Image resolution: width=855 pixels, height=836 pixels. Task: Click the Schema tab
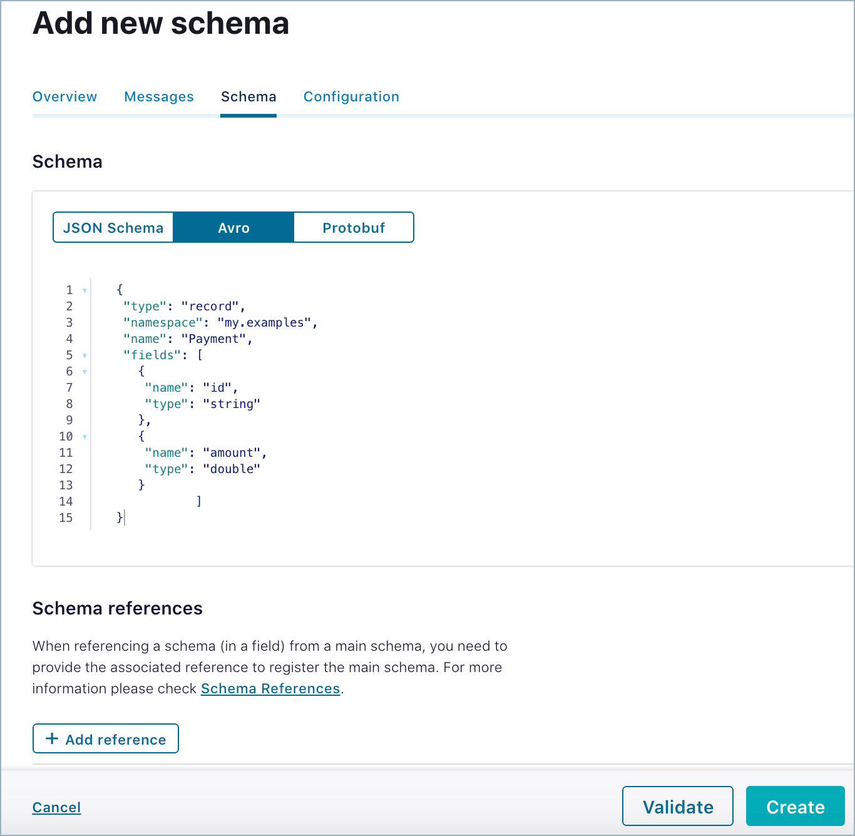(248, 97)
